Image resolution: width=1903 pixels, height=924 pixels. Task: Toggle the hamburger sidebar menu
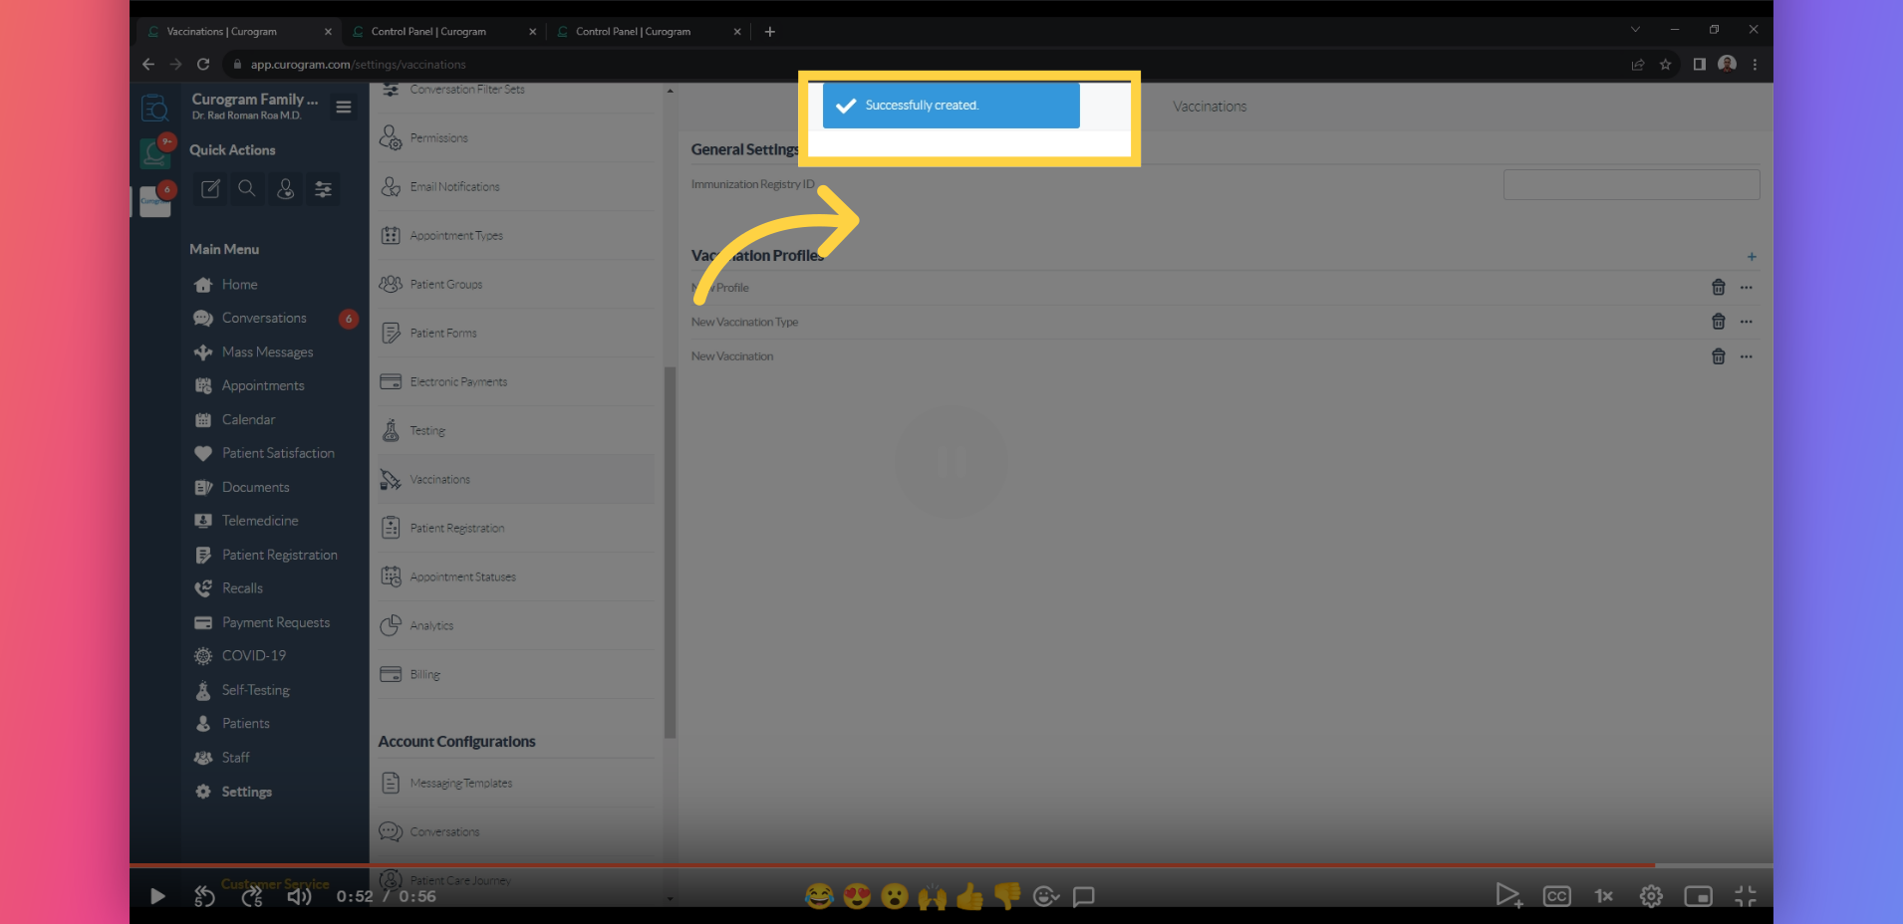click(344, 107)
